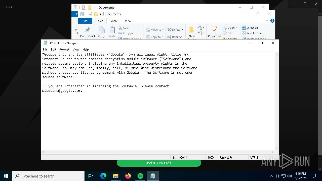The width and height of the screenshot is (322, 181).
Task: Switch to the View tab in Explorer
Action: [x=128, y=21]
